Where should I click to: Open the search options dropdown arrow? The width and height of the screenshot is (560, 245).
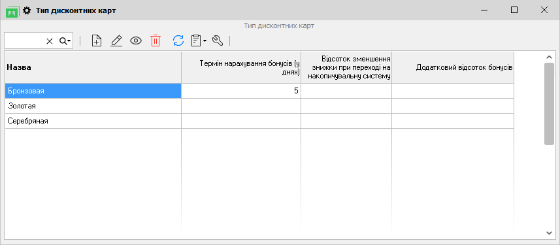pos(69,41)
